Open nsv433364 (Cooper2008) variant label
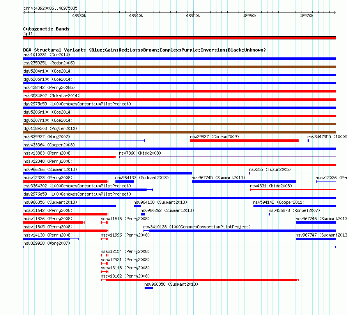Image resolution: width=347 pixels, height=315 pixels. point(49,145)
